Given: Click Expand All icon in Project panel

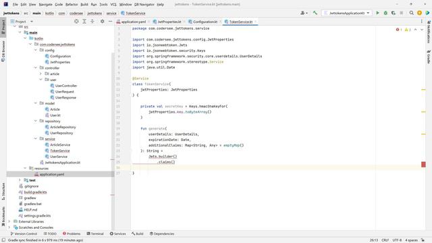Looking at the screenshot, I should tap(84, 21).
